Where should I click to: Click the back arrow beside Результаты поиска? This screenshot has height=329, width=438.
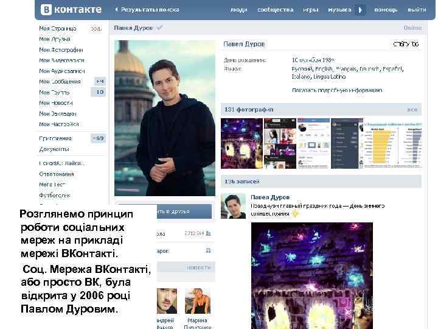tap(116, 10)
